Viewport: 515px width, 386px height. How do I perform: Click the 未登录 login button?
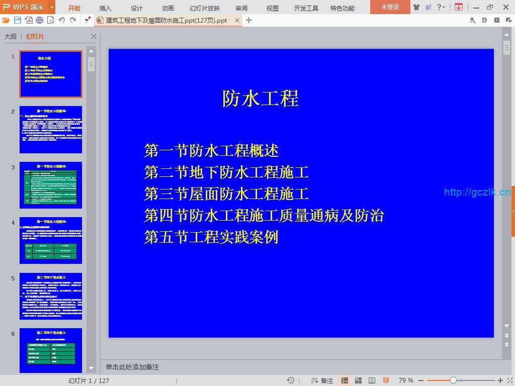pos(390,7)
